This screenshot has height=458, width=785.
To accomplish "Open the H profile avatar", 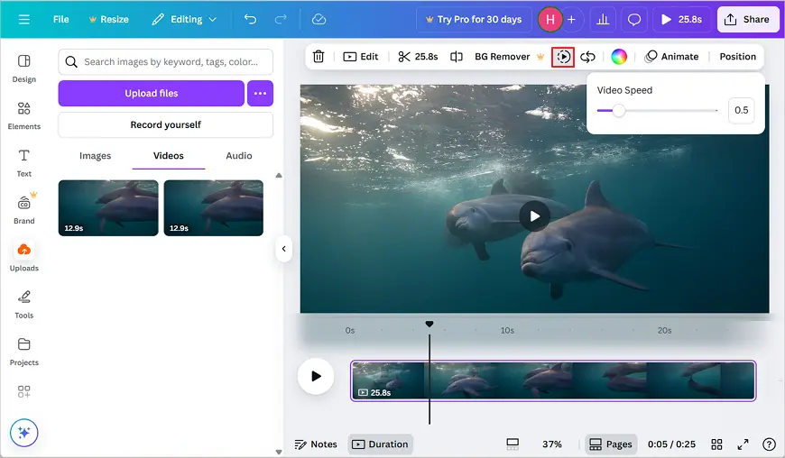I will pos(549,20).
